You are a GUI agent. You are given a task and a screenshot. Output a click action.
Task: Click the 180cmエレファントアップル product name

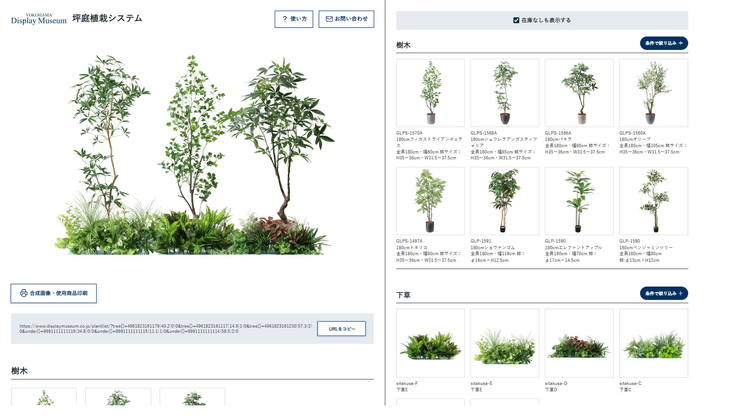point(573,247)
